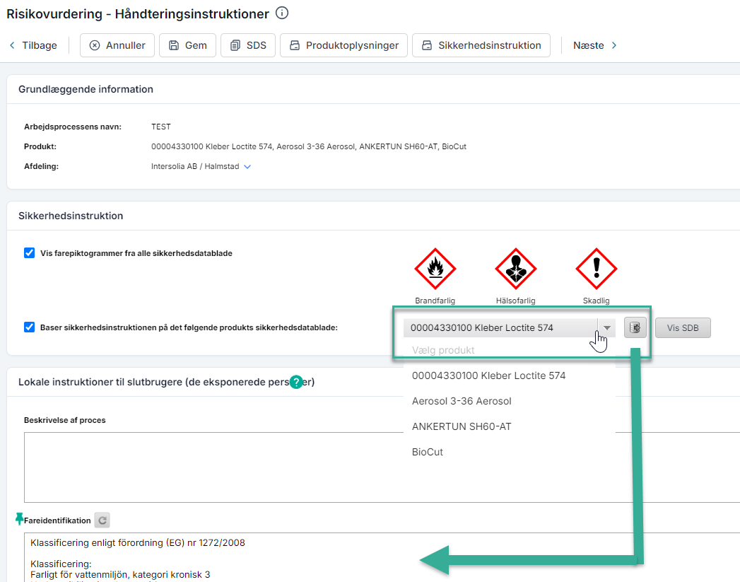Go to the next step with Næste
740x582 pixels.
(594, 45)
